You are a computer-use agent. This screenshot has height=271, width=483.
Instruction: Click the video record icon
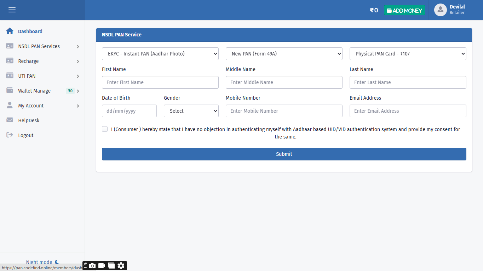point(102,266)
